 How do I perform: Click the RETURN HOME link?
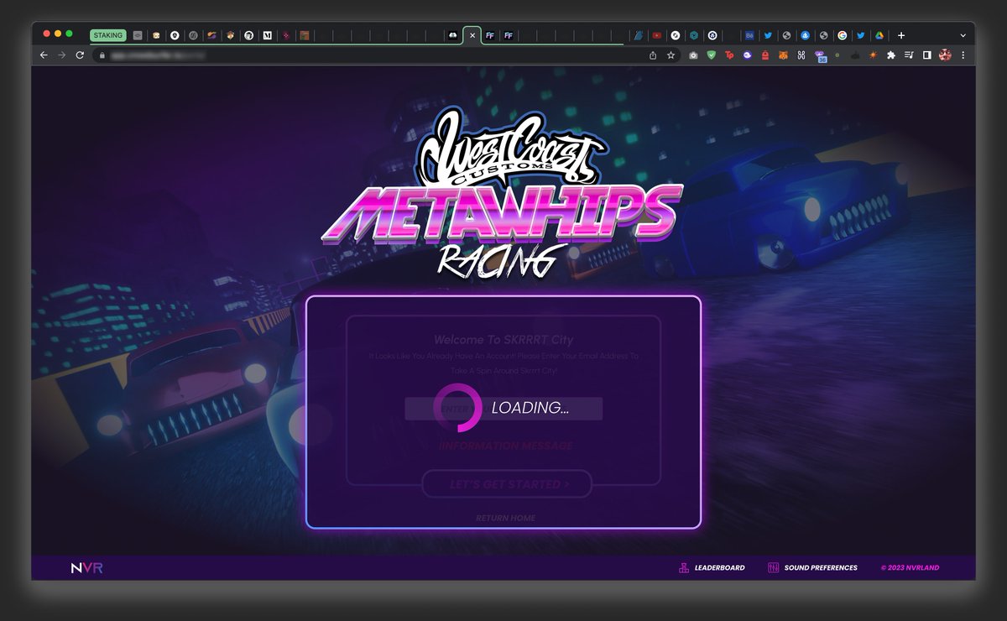[x=505, y=518]
